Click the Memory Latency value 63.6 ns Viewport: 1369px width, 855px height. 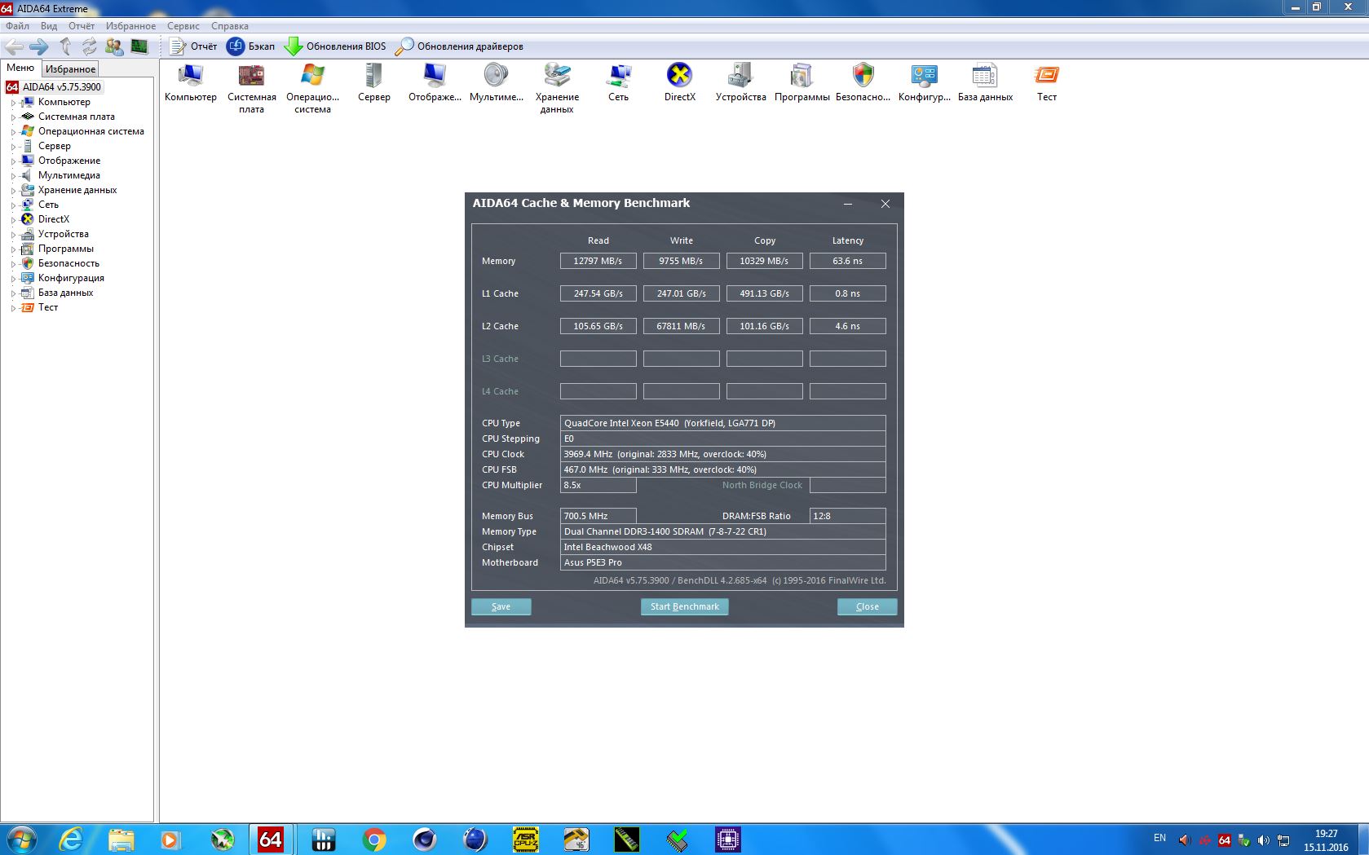(848, 261)
